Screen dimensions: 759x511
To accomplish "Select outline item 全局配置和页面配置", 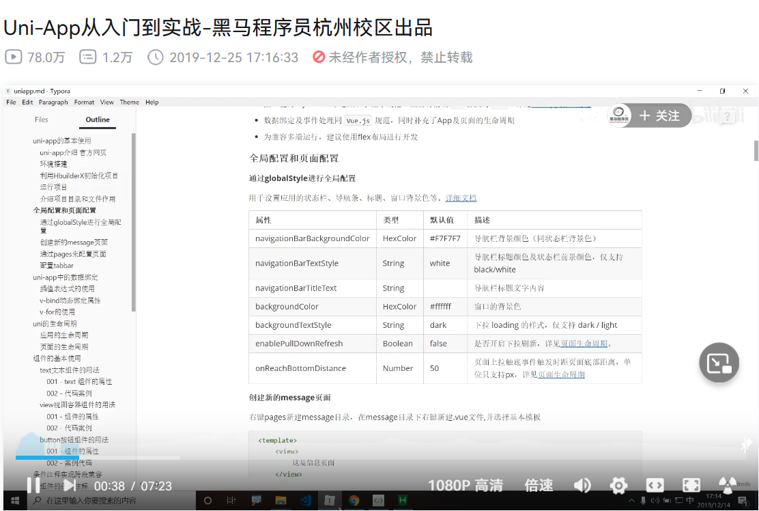I will 64,210.
